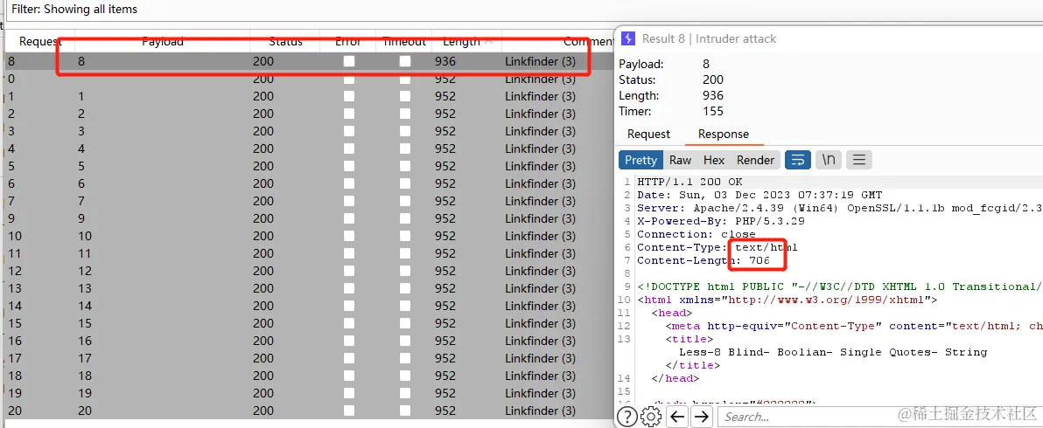Select status 200 in request 0 row
This screenshot has height=428, width=1043.
[x=262, y=79]
